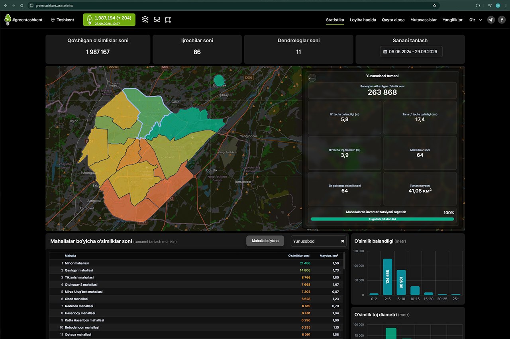510x339 pixels.
Task: Go to the Yangiliklar page
Action: 453,20
